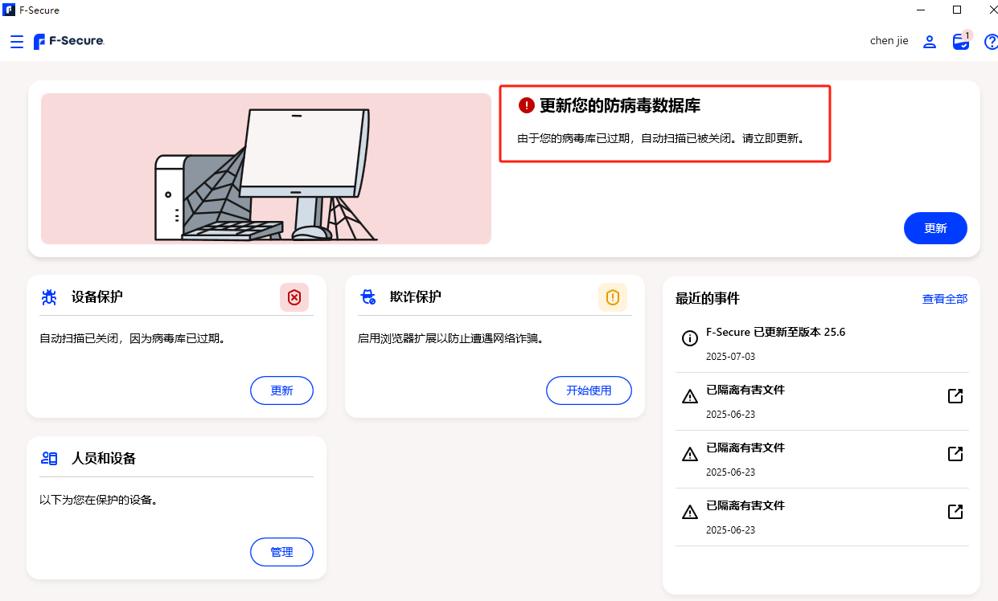
Task: Click the 2025-07-03 event date
Action: [x=730, y=357]
